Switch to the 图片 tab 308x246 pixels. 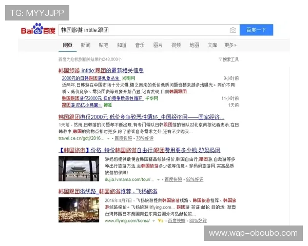(158, 45)
